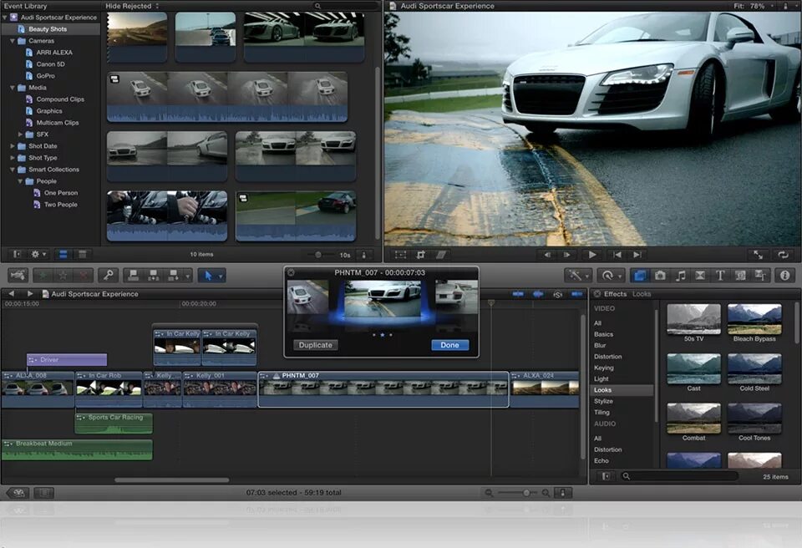Show the Effects browser icon
Screen dimensions: 802x548
coord(639,276)
